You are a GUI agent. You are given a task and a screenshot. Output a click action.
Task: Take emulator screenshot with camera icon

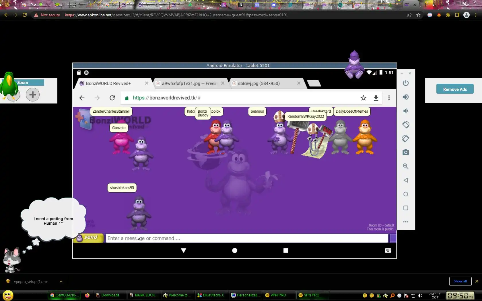406,152
